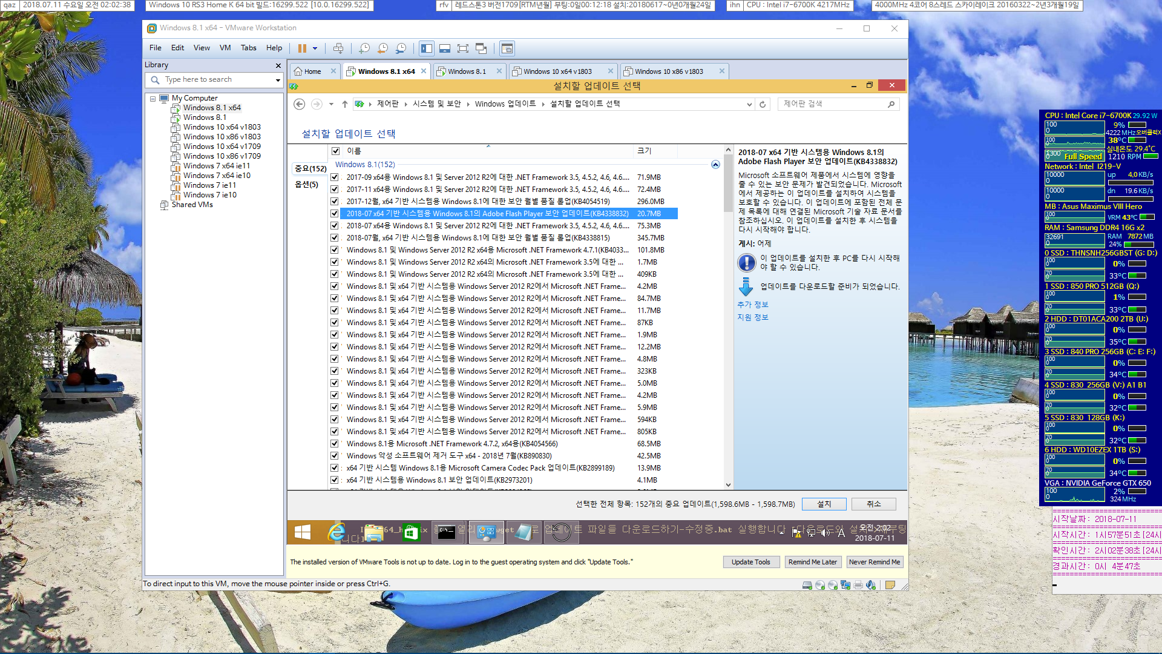Screen dimensions: 1162x654
Task: Open the VM menu
Action: click(x=225, y=48)
